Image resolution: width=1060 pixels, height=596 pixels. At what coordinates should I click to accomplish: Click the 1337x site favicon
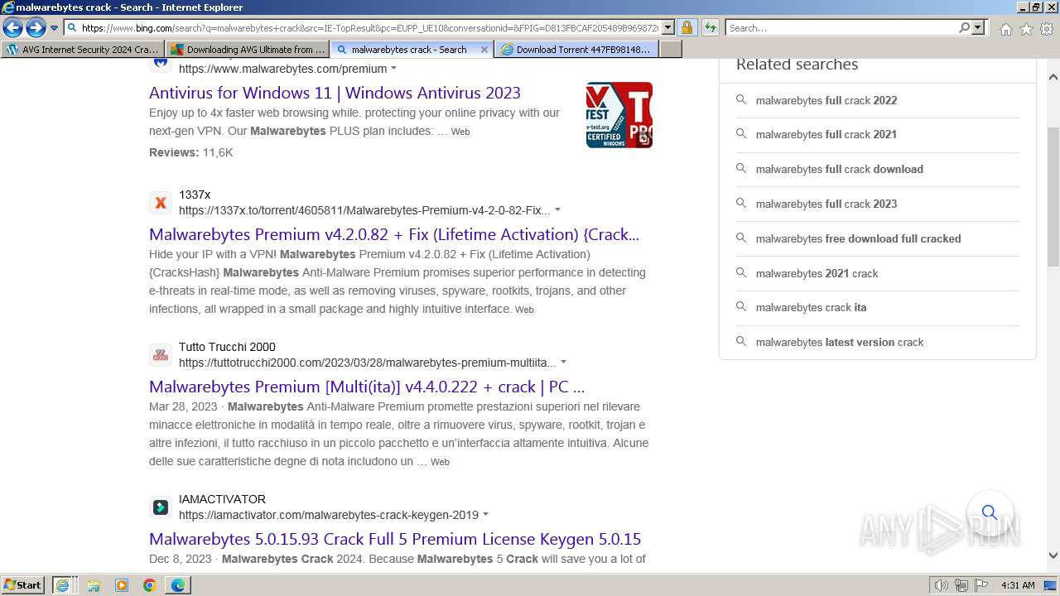click(x=161, y=202)
